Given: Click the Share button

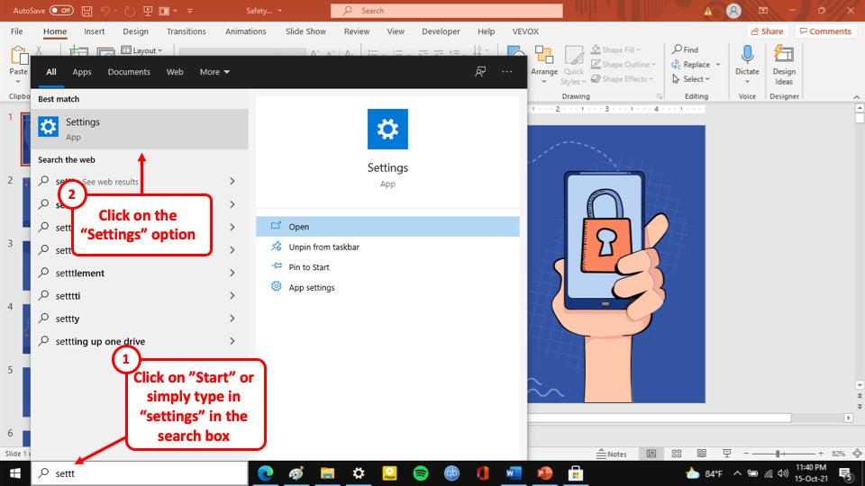Looking at the screenshot, I should [767, 31].
